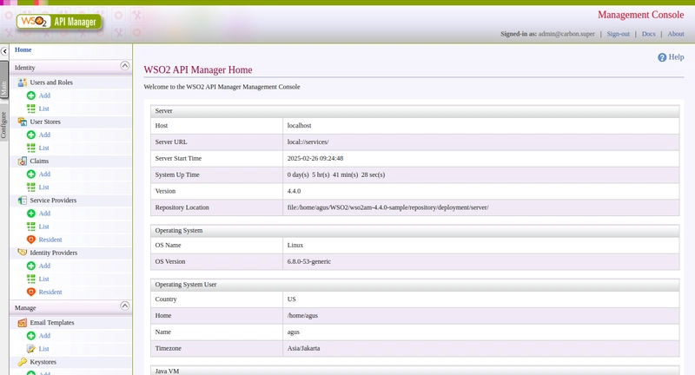Collapse the Identity menu section

click(125, 65)
